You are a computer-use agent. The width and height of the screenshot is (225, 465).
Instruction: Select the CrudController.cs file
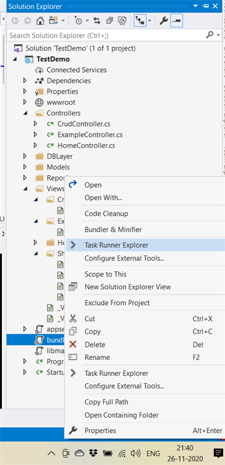[84, 124]
